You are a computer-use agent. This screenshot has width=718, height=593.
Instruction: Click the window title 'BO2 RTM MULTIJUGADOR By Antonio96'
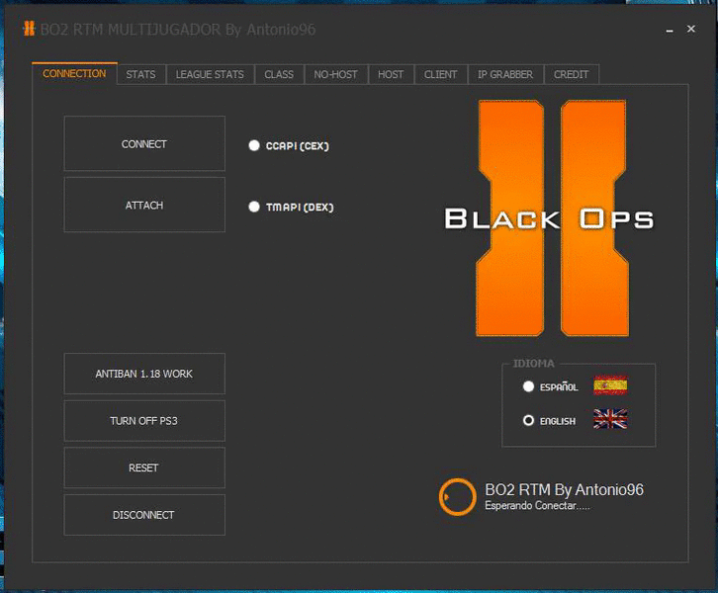(178, 30)
